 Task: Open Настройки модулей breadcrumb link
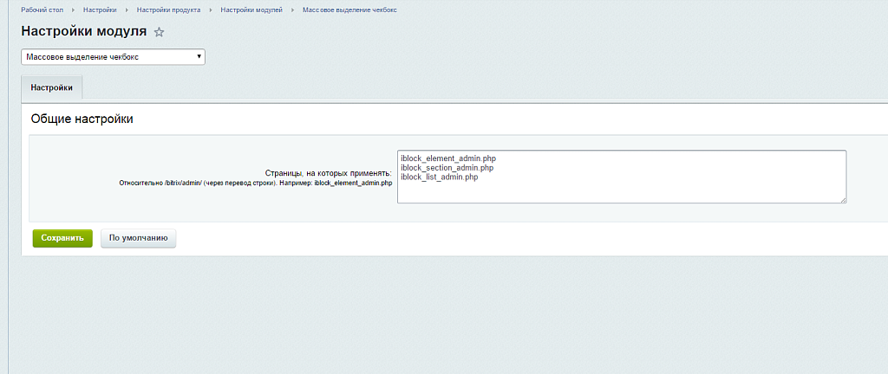(x=251, y=10)
